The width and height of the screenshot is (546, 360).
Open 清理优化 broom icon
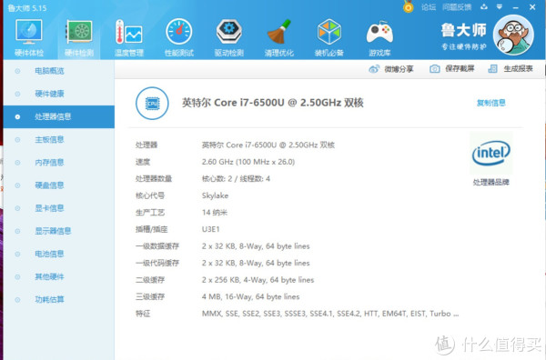coord(279,32)
